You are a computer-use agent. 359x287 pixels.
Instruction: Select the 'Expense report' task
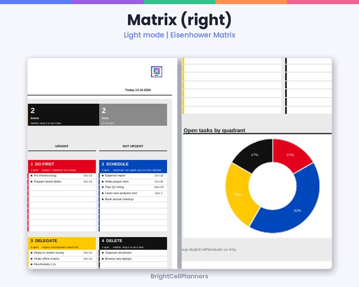(115, 175)
